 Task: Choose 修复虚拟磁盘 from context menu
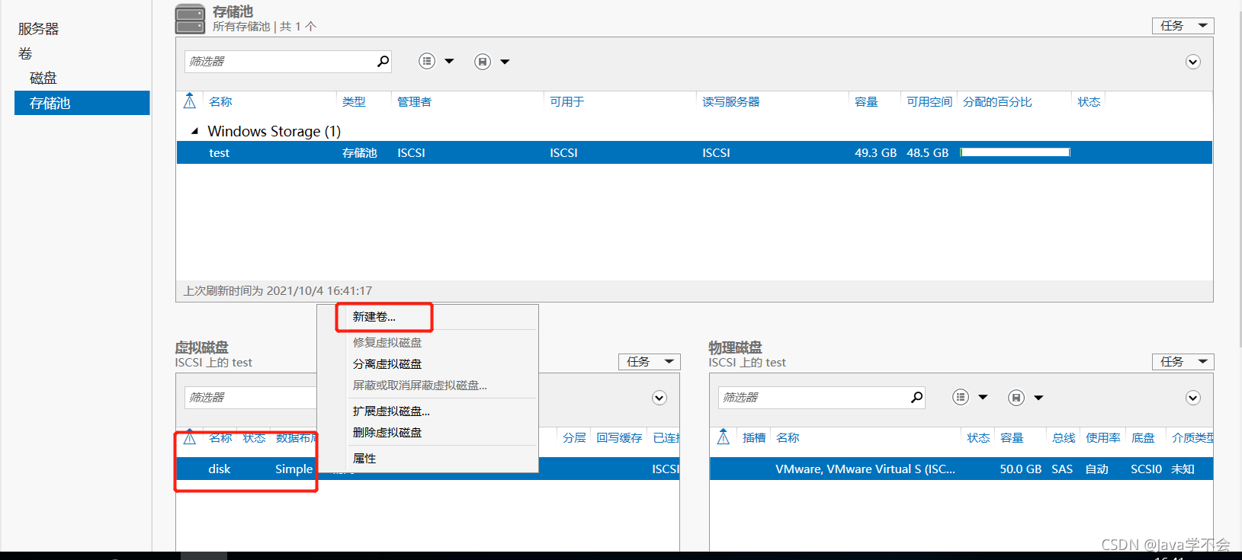tap(387, 343)
